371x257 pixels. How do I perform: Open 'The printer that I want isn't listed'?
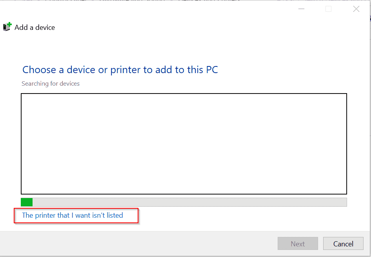[73, 215]
